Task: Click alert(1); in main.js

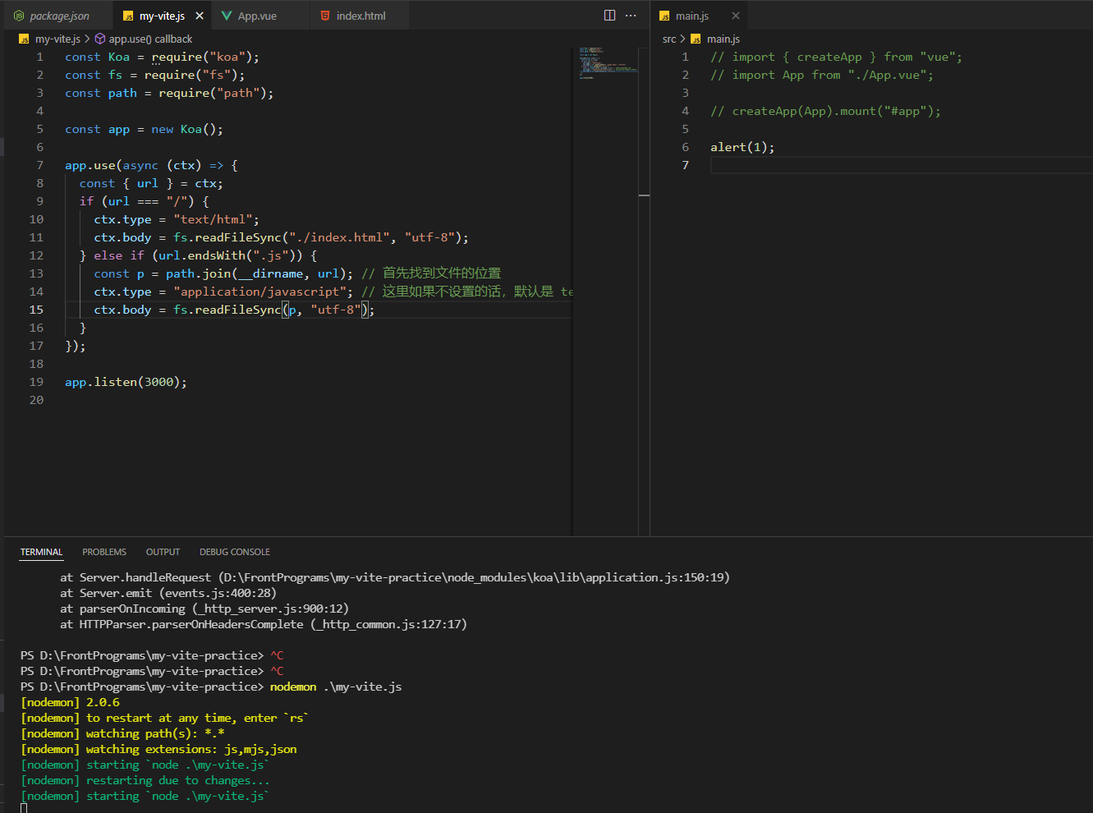Action: 742,147
